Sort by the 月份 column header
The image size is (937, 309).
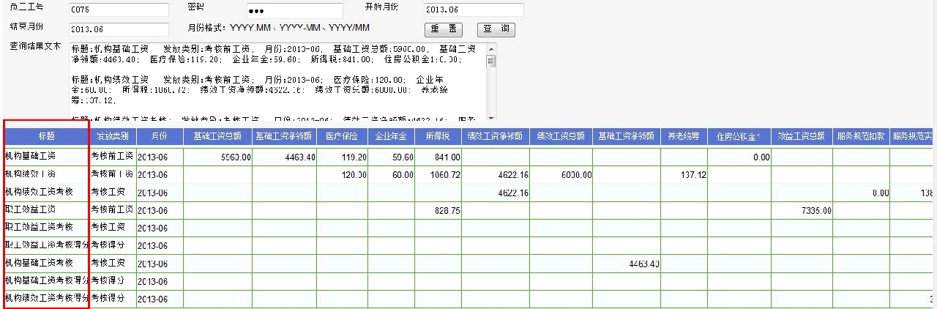tap(159, 136)
